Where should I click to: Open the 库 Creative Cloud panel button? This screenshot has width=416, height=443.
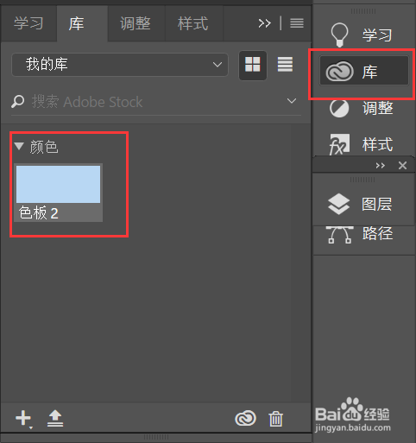coord(364,71)
